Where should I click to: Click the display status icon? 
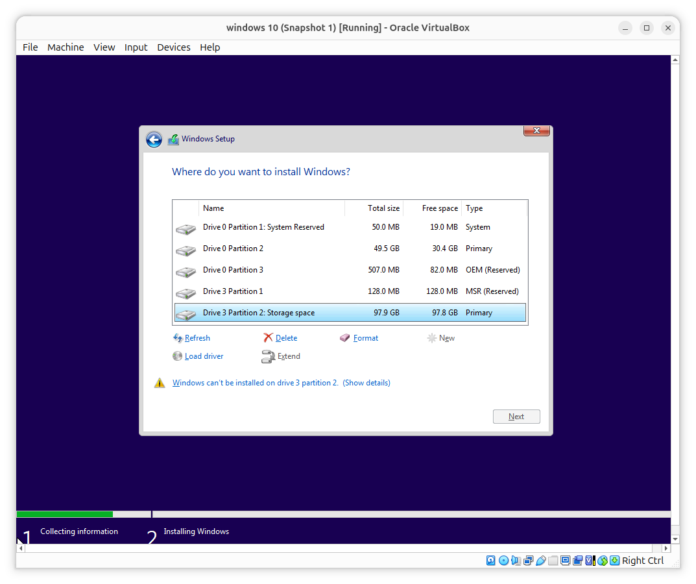point(565,561)
